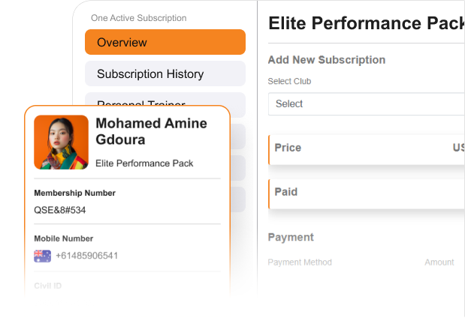465x318 pixels.
Task: Click mobile number +61485906541
Action: pos(86,256)
